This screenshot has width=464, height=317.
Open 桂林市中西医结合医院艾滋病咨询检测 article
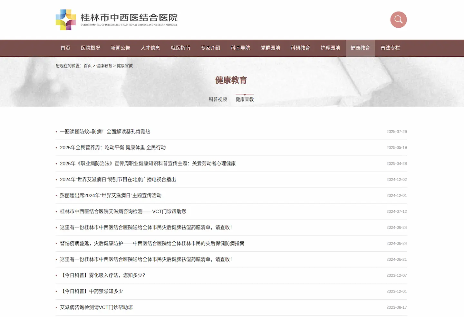[x=123, y=211]
